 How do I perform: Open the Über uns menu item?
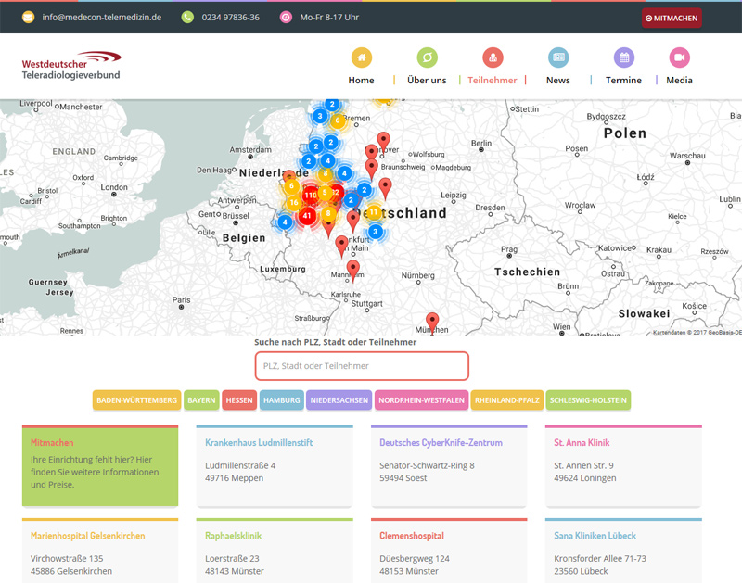427,81
